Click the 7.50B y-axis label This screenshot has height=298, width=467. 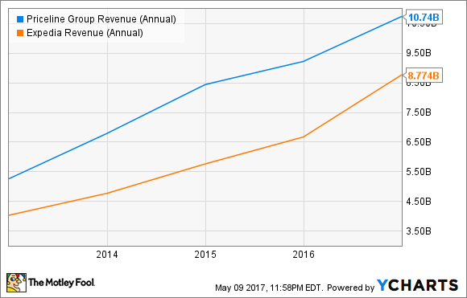coord(419,112)
